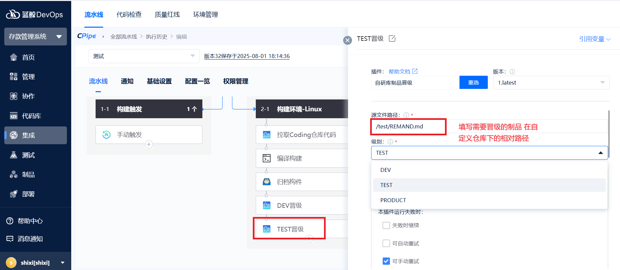Screen dimensions: 620x270
Task: Check the 可自动重试 option
Action: point(386,243)
